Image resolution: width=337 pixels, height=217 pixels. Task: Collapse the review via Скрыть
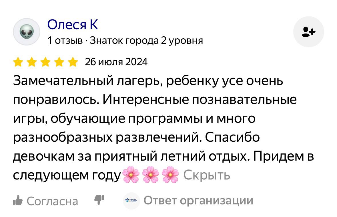(x=207, y=175)
